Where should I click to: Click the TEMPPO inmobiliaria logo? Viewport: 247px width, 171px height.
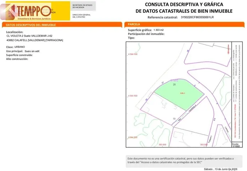pyautogui.click(x=26, y=12)
